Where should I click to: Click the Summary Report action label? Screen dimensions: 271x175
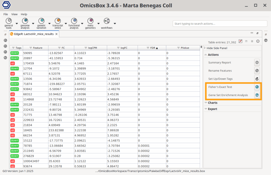219,62
